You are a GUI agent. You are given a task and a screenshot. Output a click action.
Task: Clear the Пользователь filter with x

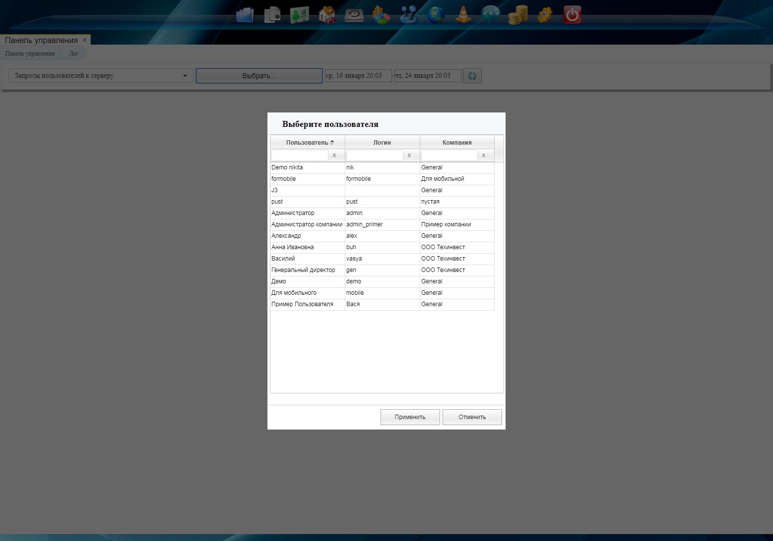tap(334, 155)
